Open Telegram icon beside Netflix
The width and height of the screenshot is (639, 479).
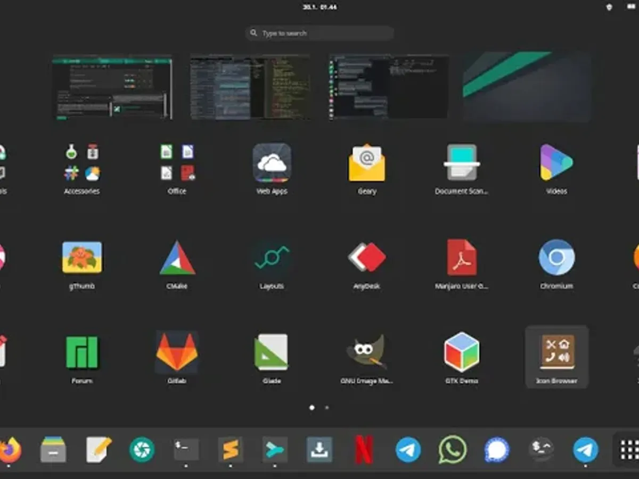click(x=408, y=450)
